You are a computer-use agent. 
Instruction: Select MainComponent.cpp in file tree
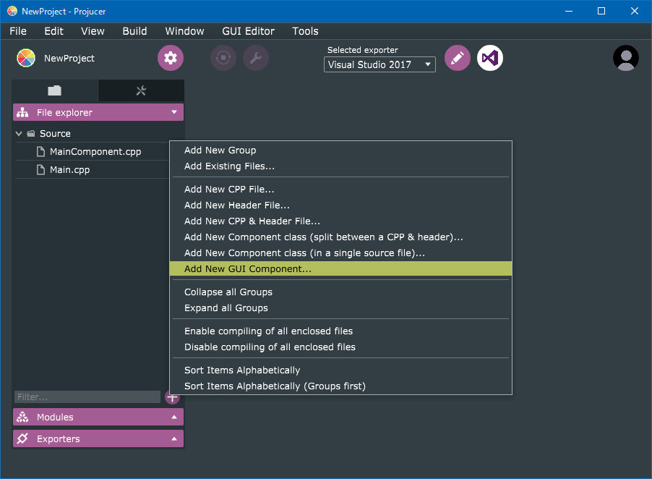pyautogui.click(x=95, y=152)
